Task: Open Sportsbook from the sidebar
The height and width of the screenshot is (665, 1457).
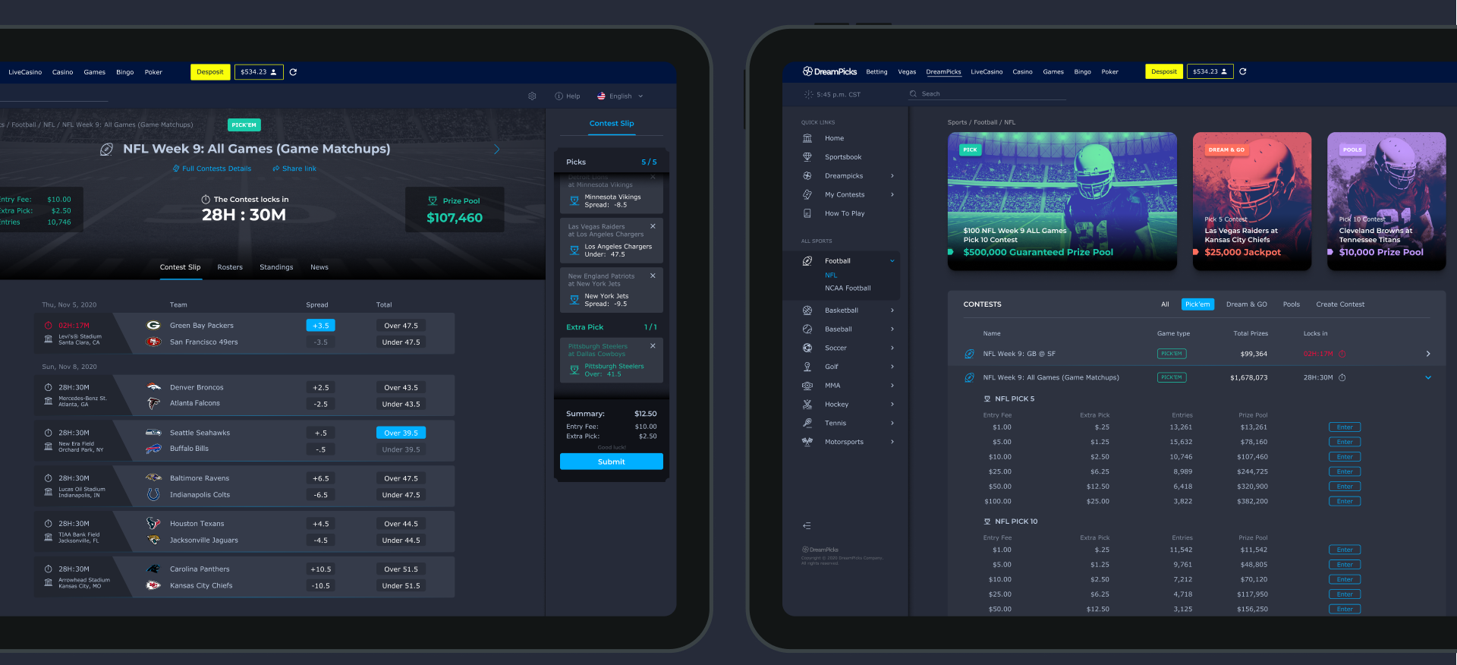Action: (843, 157)
